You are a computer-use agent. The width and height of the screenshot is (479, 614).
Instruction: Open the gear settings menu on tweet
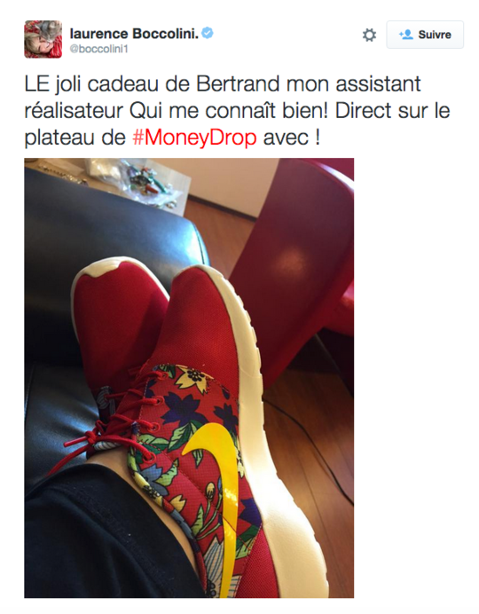pos(369,35)
